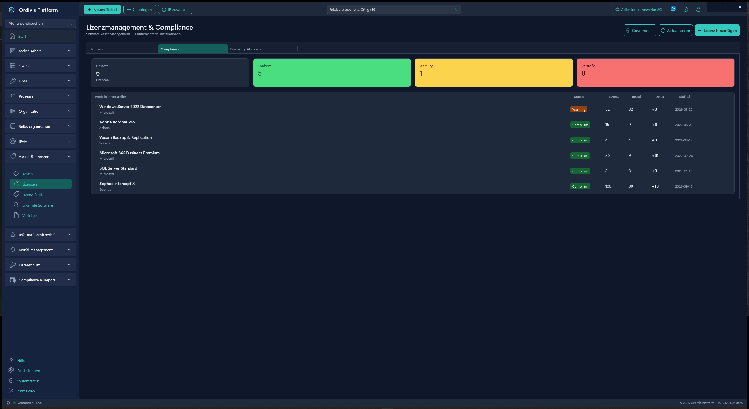Image resolution: width=749 pixels, height=409 pixels.
Task: Click the Selbstorganisation calendar icon
Action: click(x=13, y=126)
